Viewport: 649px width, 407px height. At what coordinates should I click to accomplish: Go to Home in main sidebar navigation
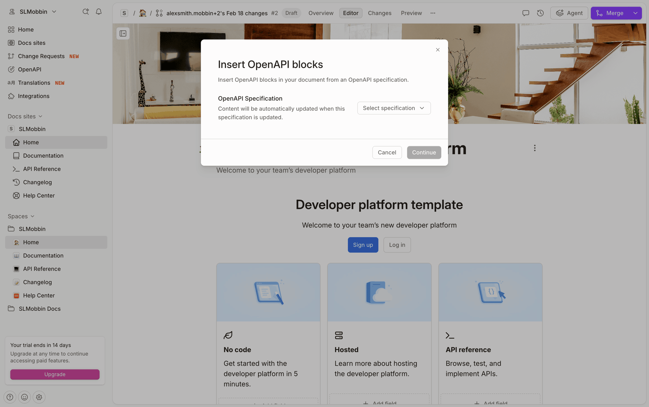pos(56,30)
